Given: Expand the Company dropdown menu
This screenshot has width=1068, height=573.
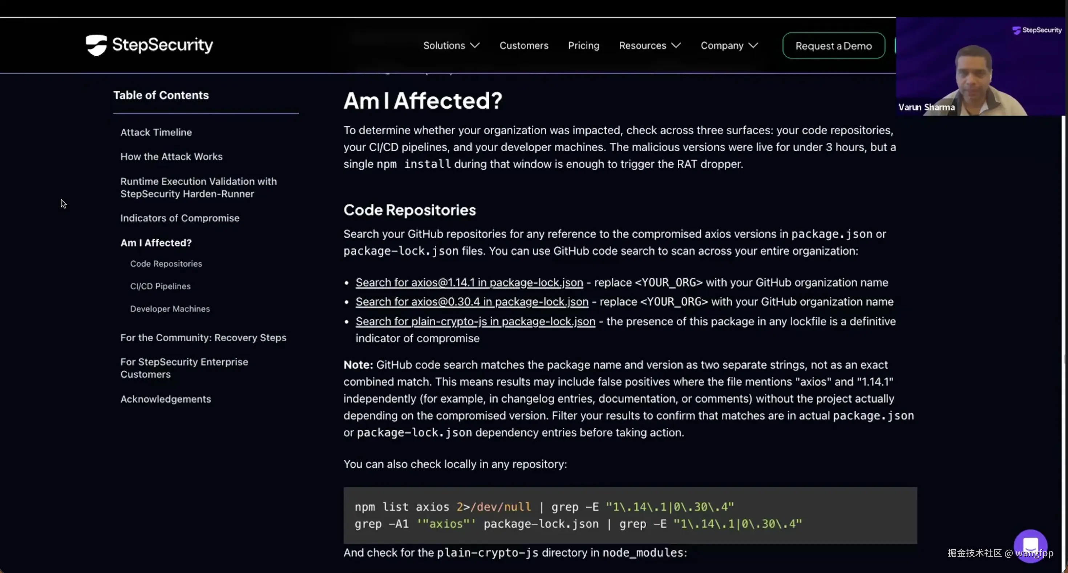Looking at the screenshot, I should click(729, 46).
